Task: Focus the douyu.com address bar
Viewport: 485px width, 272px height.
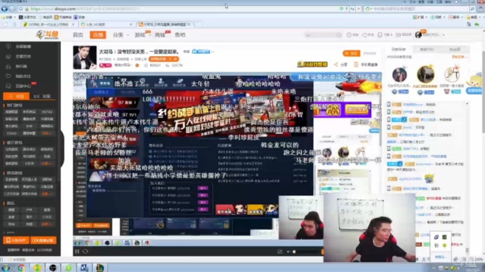Action: pos(180,9)
